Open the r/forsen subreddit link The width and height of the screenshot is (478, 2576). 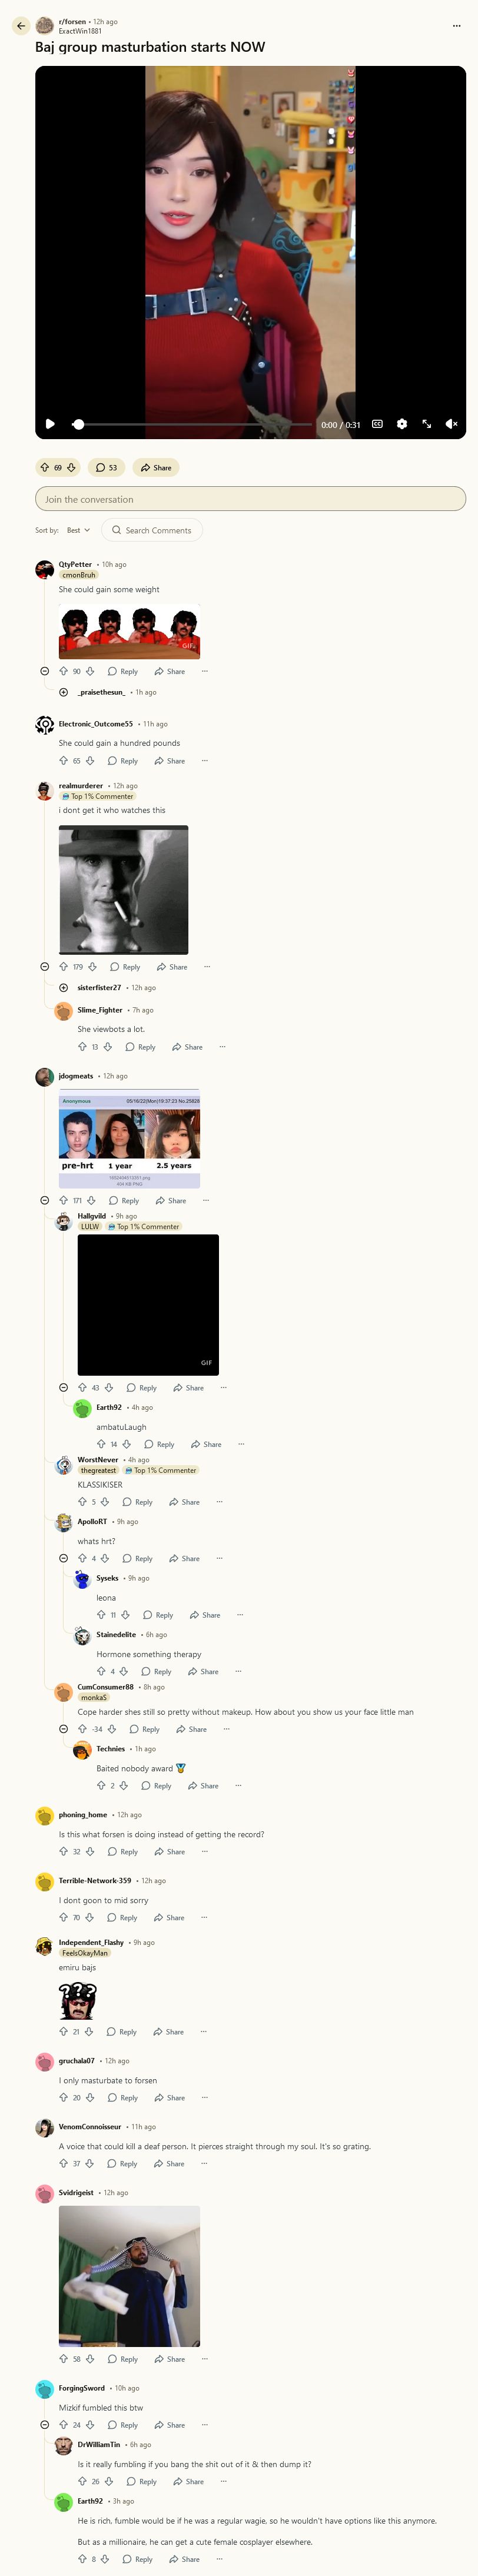[72, 21]
